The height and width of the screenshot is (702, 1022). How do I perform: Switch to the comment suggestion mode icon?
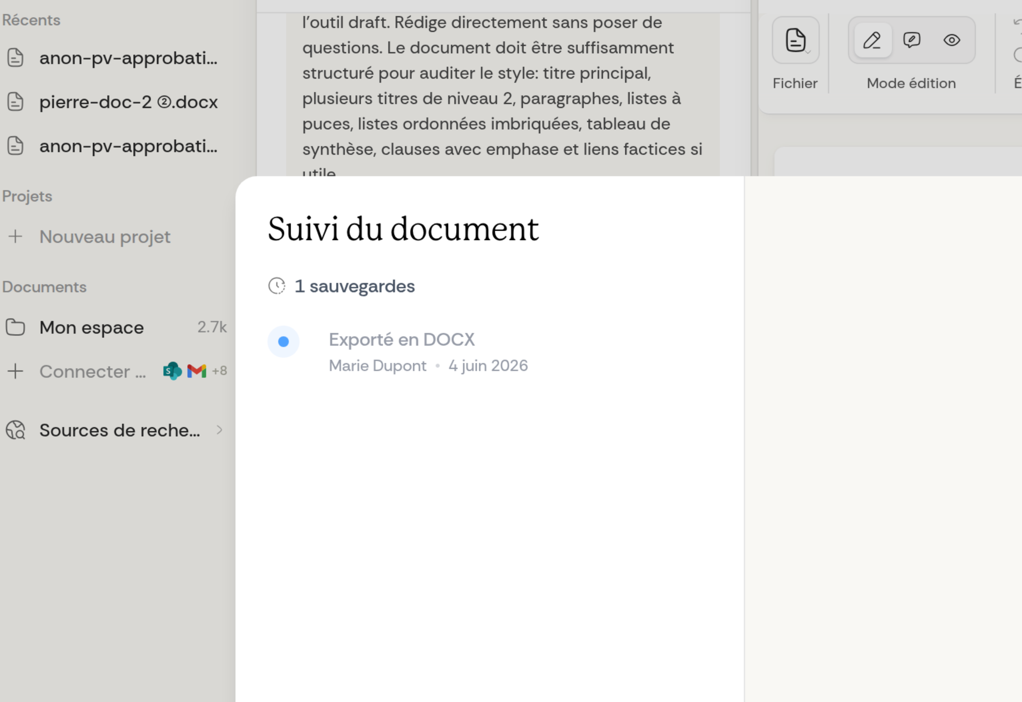point(912,40)
